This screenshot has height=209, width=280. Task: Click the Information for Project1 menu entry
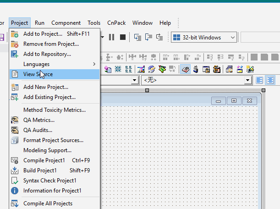coord(52,191)
